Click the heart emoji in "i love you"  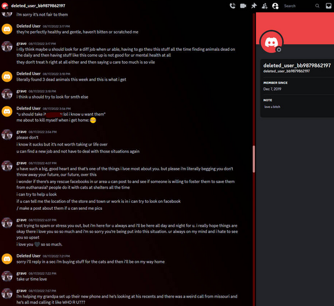37,244
